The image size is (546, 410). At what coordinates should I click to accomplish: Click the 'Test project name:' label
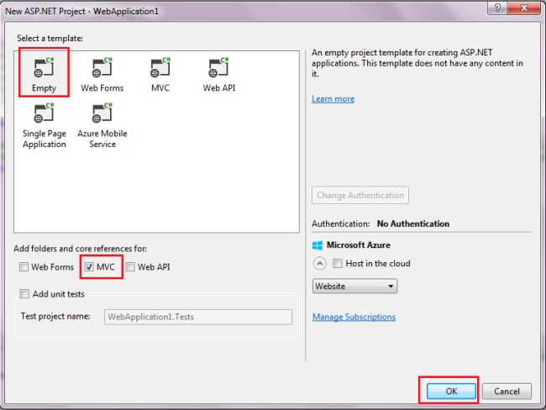tap(55, 316)
